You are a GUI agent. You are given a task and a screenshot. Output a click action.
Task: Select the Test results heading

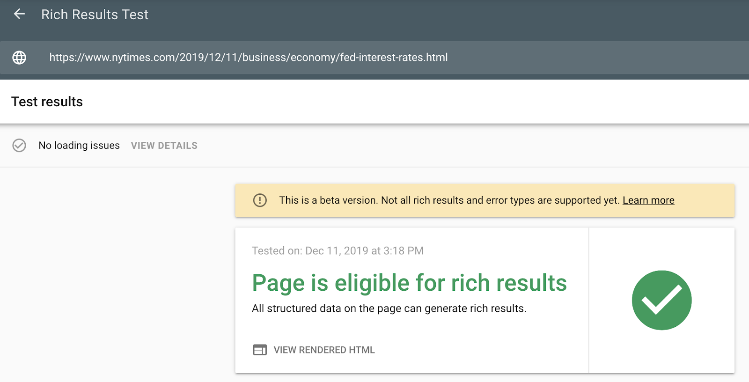click(47, 102)
